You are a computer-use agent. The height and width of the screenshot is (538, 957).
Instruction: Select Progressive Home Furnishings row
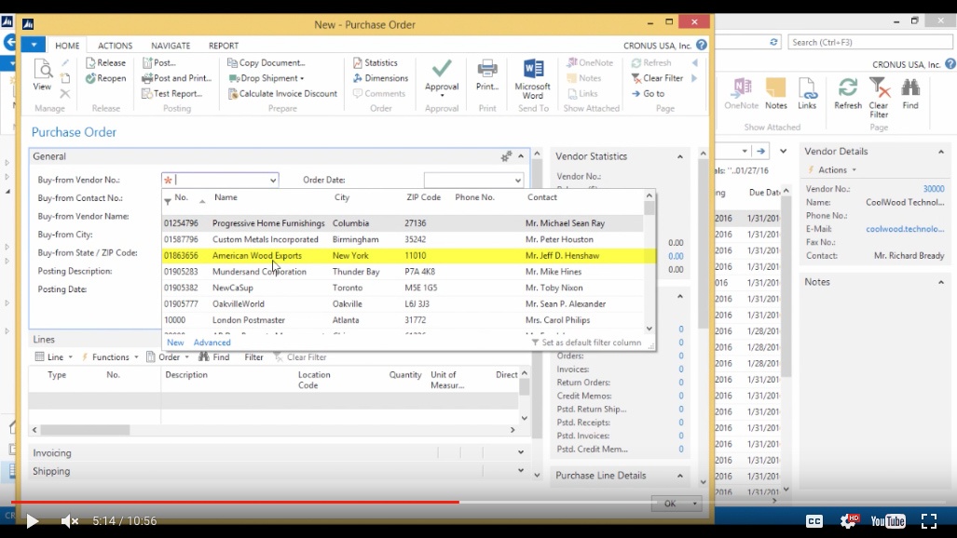coord(403,223)
